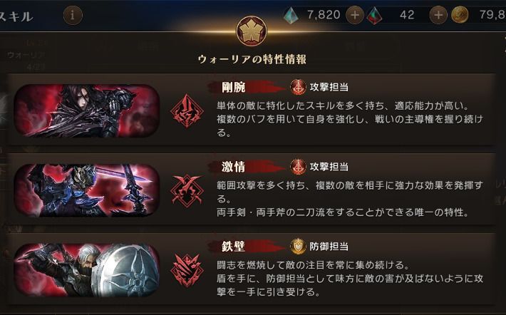The height and width of the screenshot is (315, 506).
Task: Select the 鉄壁 trait emblem icon
Action: [x=187, y=271]
